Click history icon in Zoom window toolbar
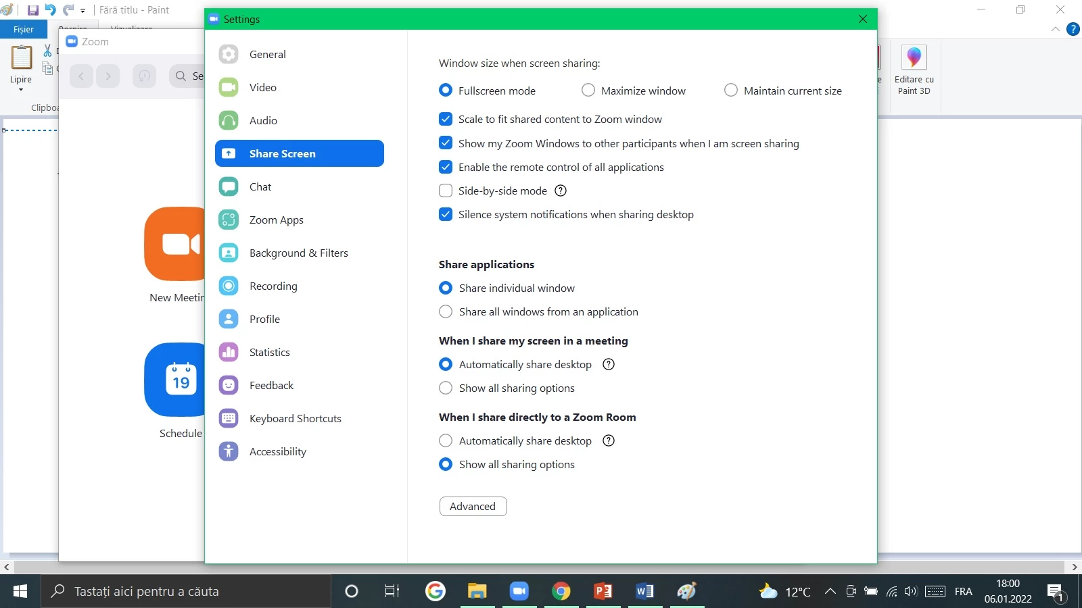This screenshot has width=1082, height=608. click(144, 76)
